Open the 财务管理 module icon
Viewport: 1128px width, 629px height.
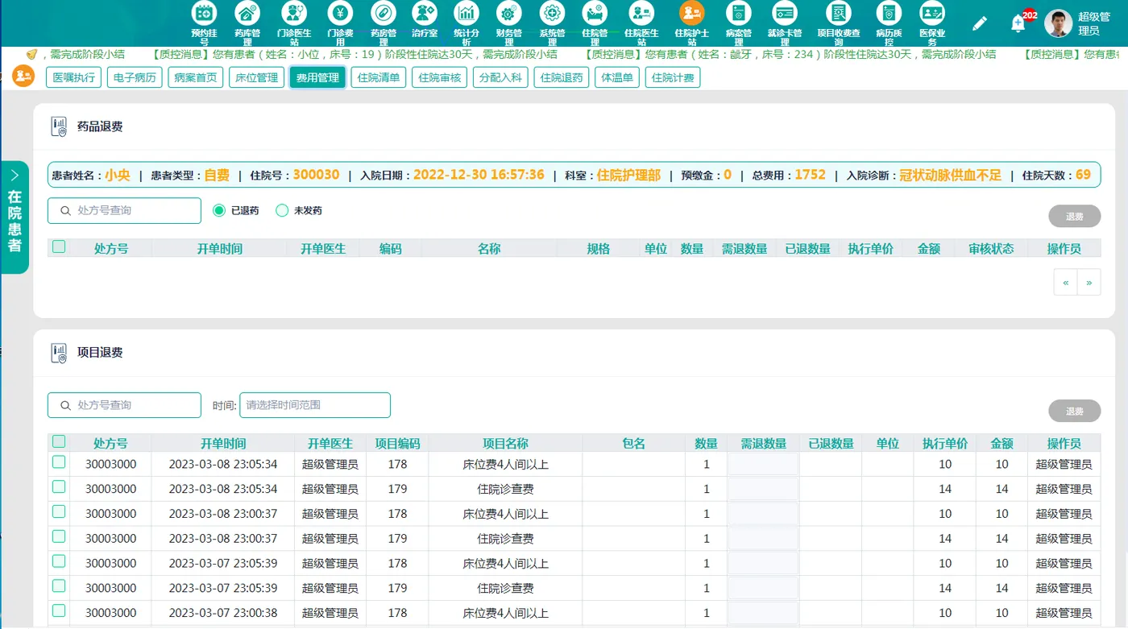[x=509, y=13]
